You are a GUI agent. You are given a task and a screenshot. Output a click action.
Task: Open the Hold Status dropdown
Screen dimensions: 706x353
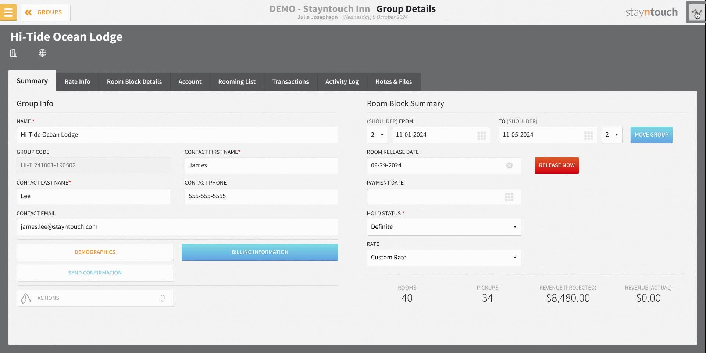pyautogui.click(x=444, y=227)
